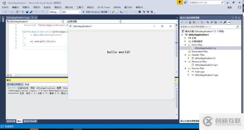Click the hello world! label in app window

tap(119, 52)
